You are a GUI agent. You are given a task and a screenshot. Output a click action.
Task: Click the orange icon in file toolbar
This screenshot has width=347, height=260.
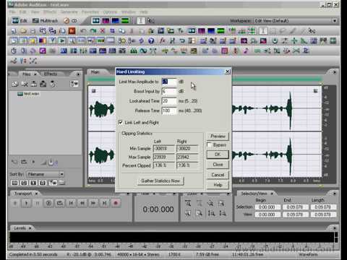coord(72,31)
